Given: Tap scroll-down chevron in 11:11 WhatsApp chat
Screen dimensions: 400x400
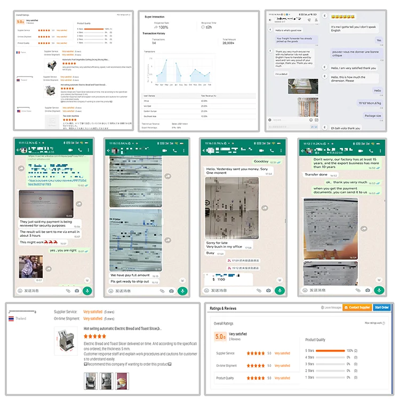Looking at the screenshot, I should [x=87, y=281].
